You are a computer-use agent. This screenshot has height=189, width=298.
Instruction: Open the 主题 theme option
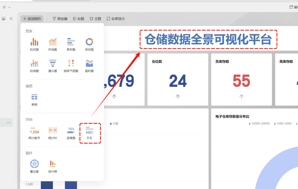coord(95,19)
